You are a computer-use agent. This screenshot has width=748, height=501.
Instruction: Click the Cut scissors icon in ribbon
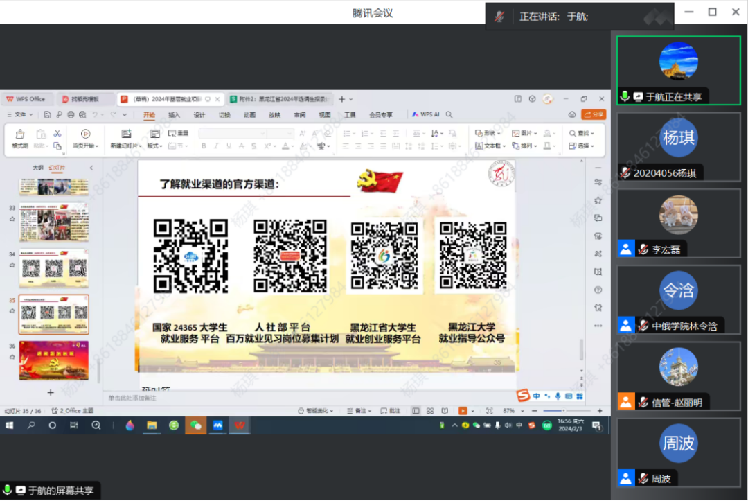57,133
